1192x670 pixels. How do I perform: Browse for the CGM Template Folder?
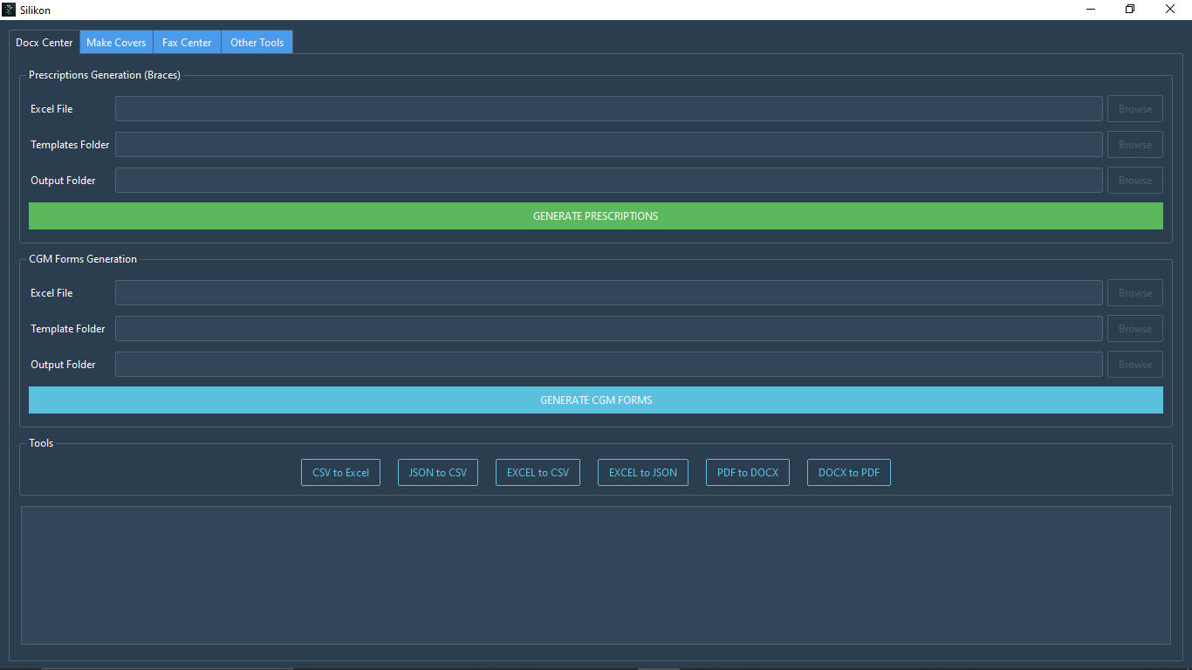click(1135, 329)
